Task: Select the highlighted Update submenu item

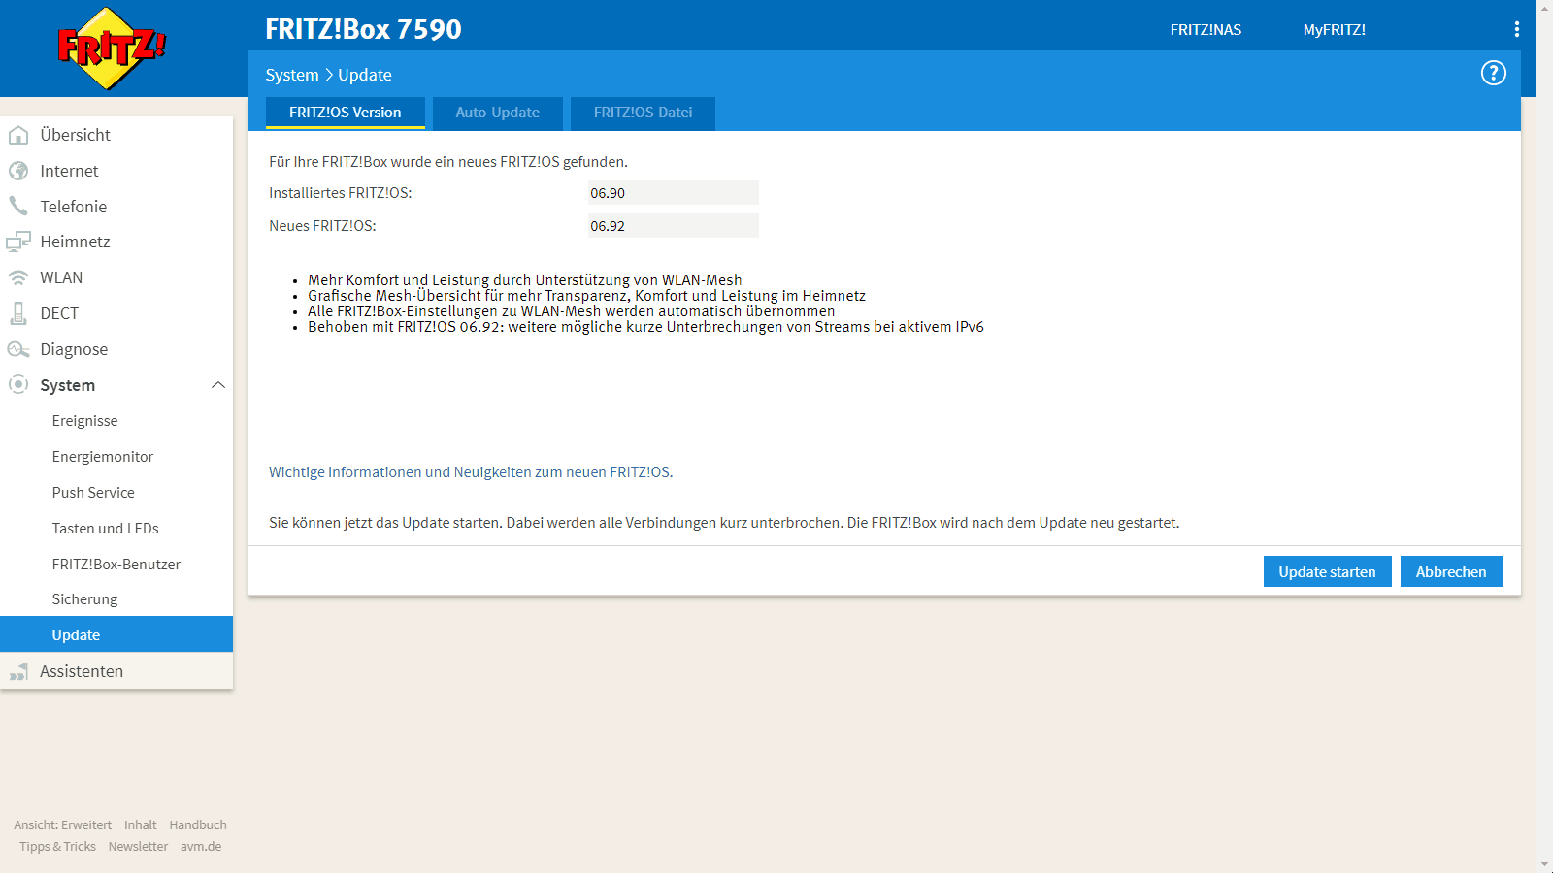Action: [x=116, y=634]
